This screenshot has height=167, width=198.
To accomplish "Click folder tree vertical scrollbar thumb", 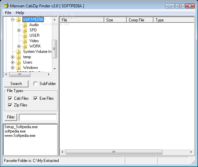I will point(54,49).
